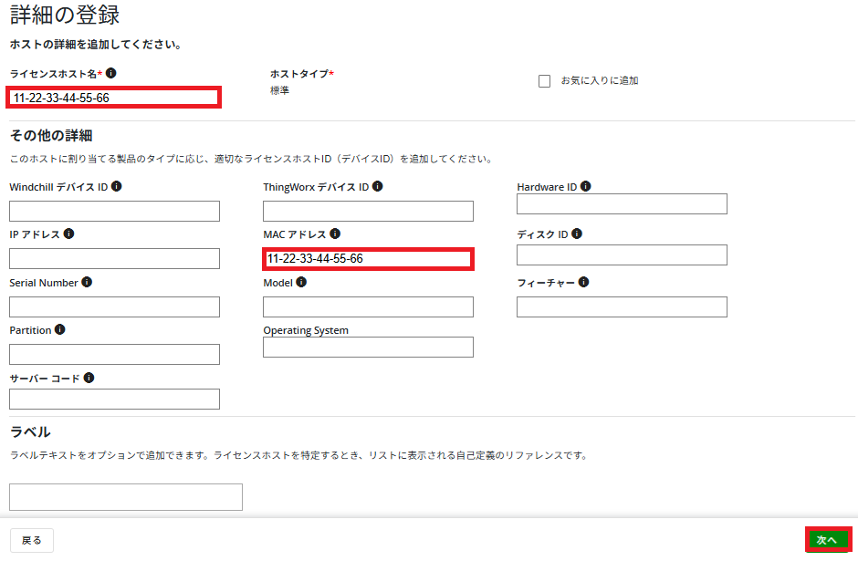Image resolution: width=858 pixels, height=561 pixels.
Task: Click info icon beside Model
Action: [x=301, y=283]
